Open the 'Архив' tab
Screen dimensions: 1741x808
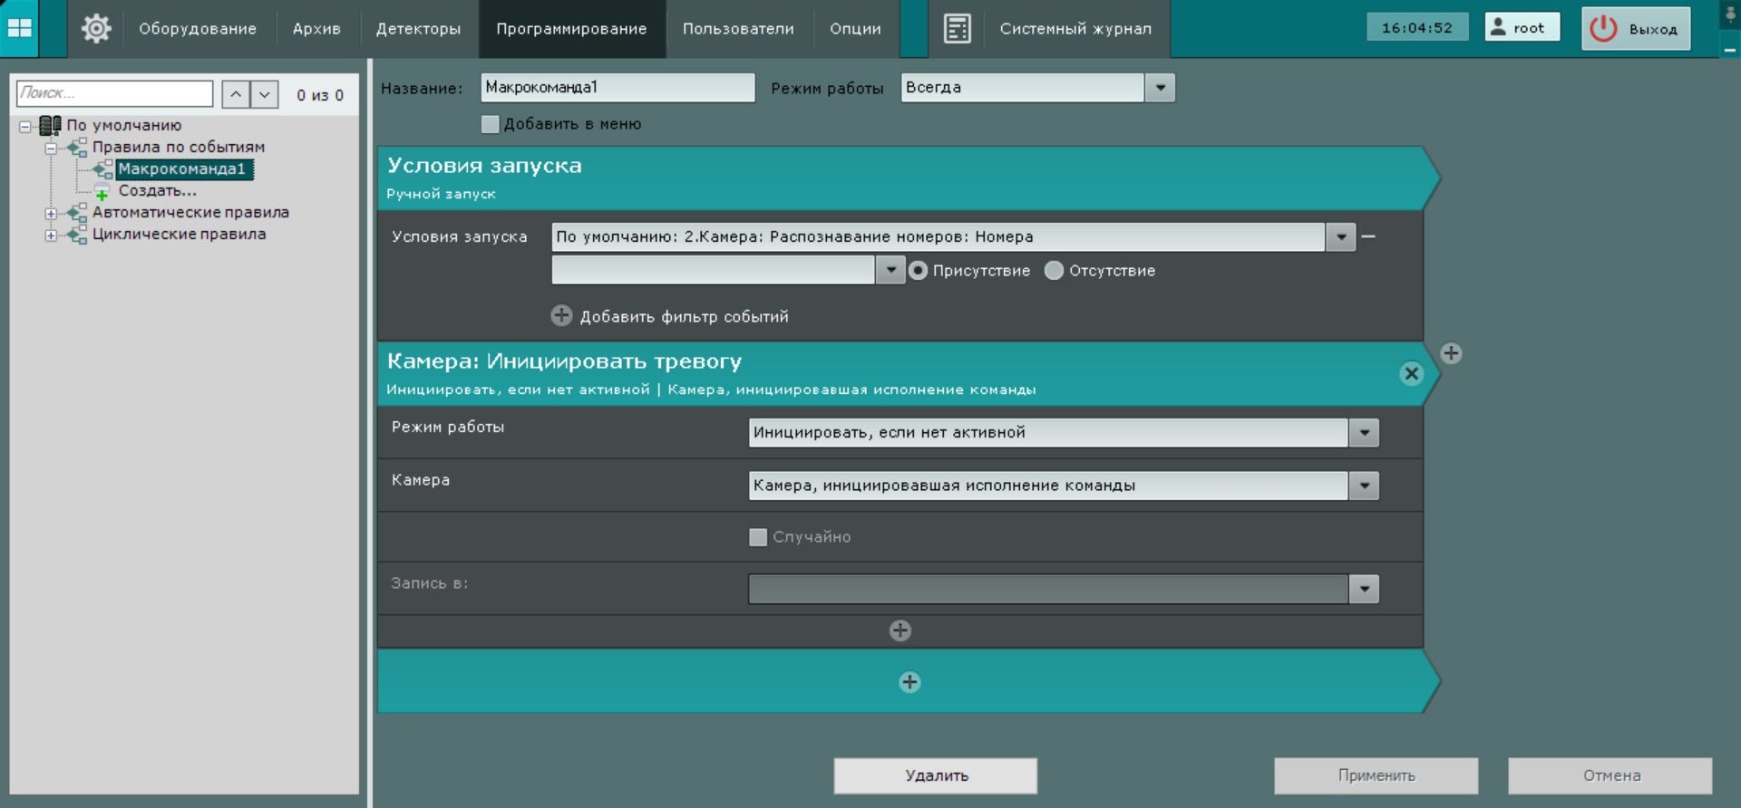click(x=316, y=29)
